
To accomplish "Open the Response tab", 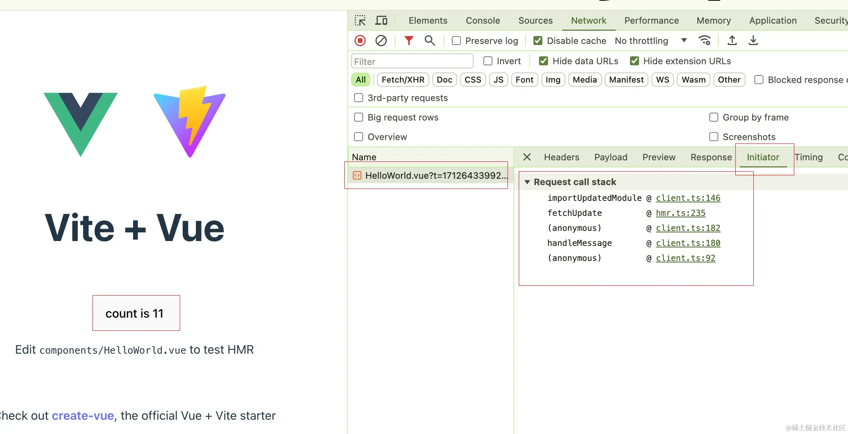I will click(x=711, y=157).
